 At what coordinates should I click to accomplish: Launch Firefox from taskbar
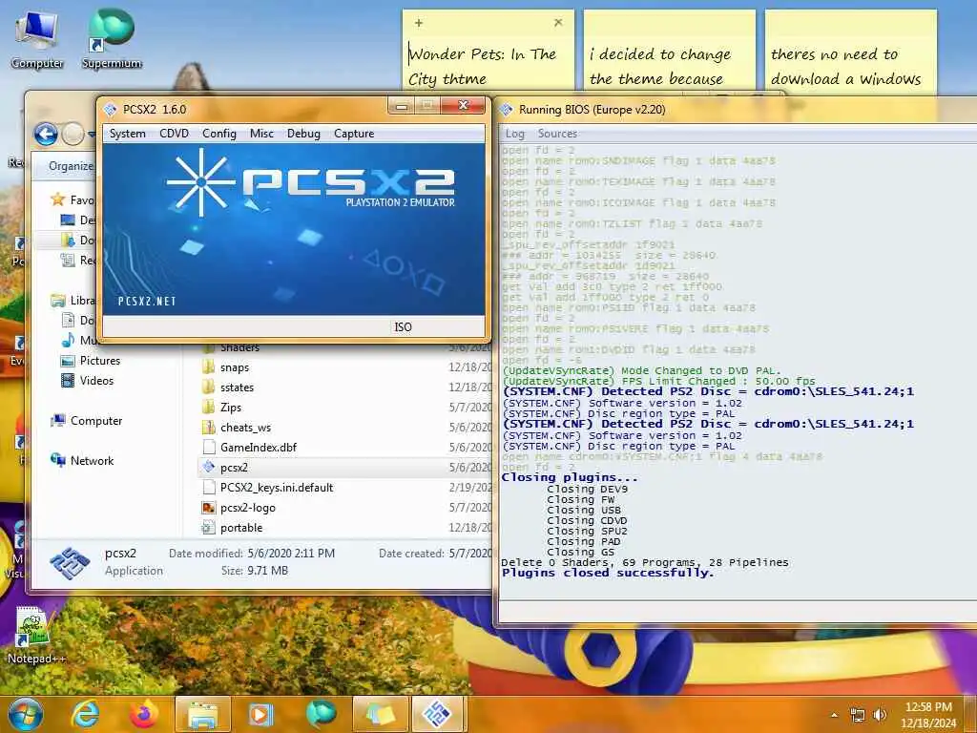coord(143,714)
